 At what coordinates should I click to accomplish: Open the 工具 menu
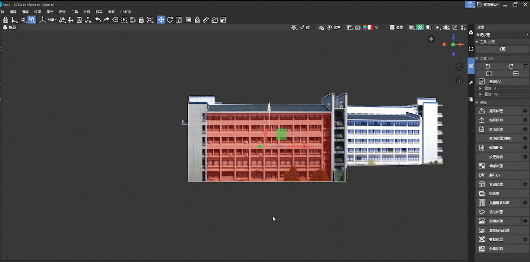click(x=74, y=12)
